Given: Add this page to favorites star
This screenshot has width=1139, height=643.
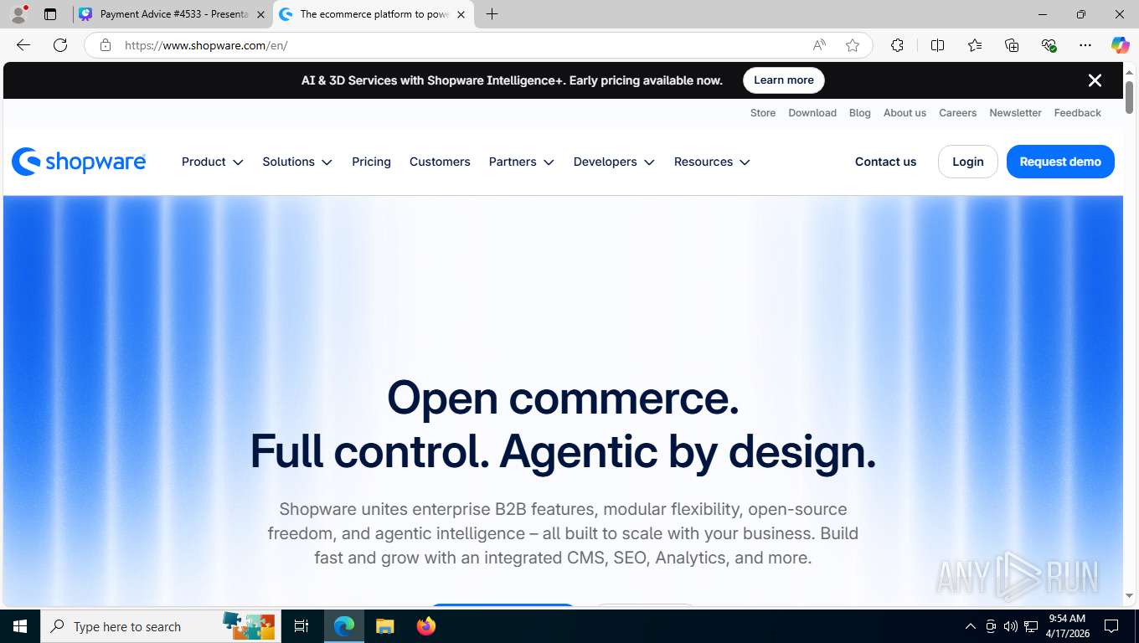Looking at the screenshot, I should point(853,45).
